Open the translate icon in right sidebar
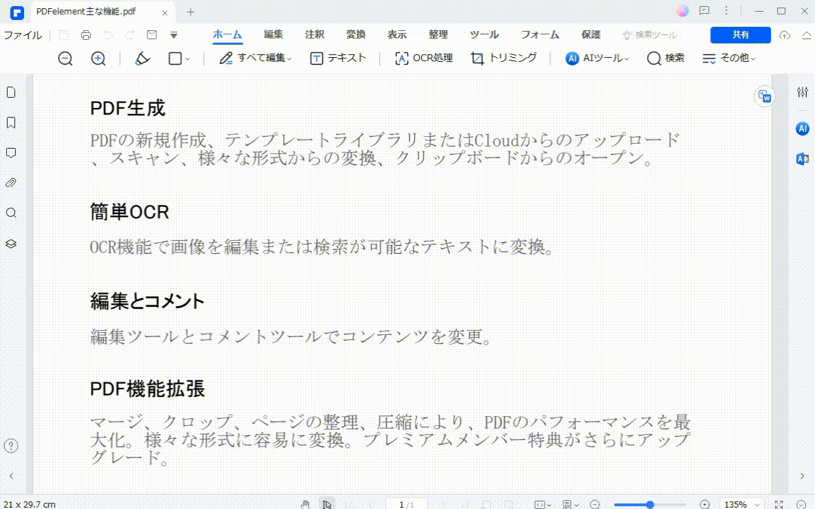This screenshot has height=509, width=815. 802,159
